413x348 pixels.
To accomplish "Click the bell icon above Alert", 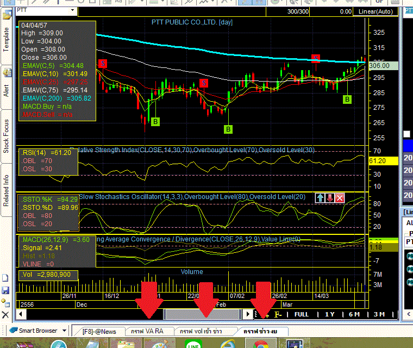I will 7,72.
